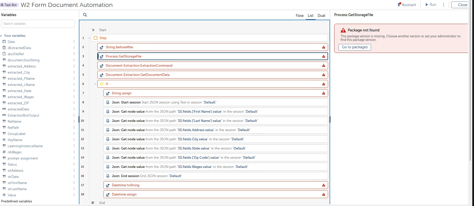474x206 pixels.
Task: Open the Assistant panel icon
Action: [x=399, y=5]
